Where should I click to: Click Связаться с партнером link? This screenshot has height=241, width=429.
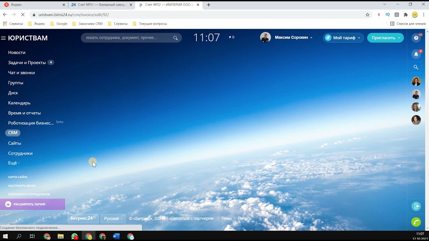tap(192, 219)
